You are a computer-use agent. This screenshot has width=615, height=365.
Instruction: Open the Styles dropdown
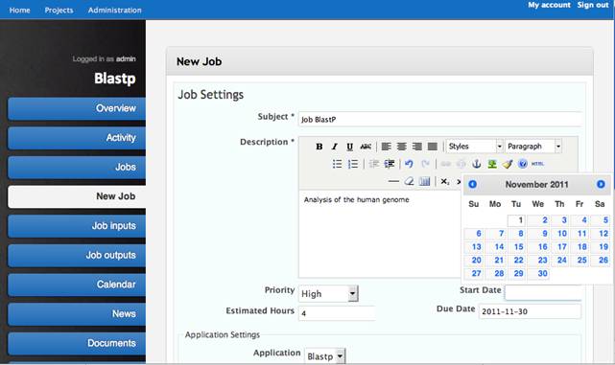pyautogui.click(x=474, y=147)
